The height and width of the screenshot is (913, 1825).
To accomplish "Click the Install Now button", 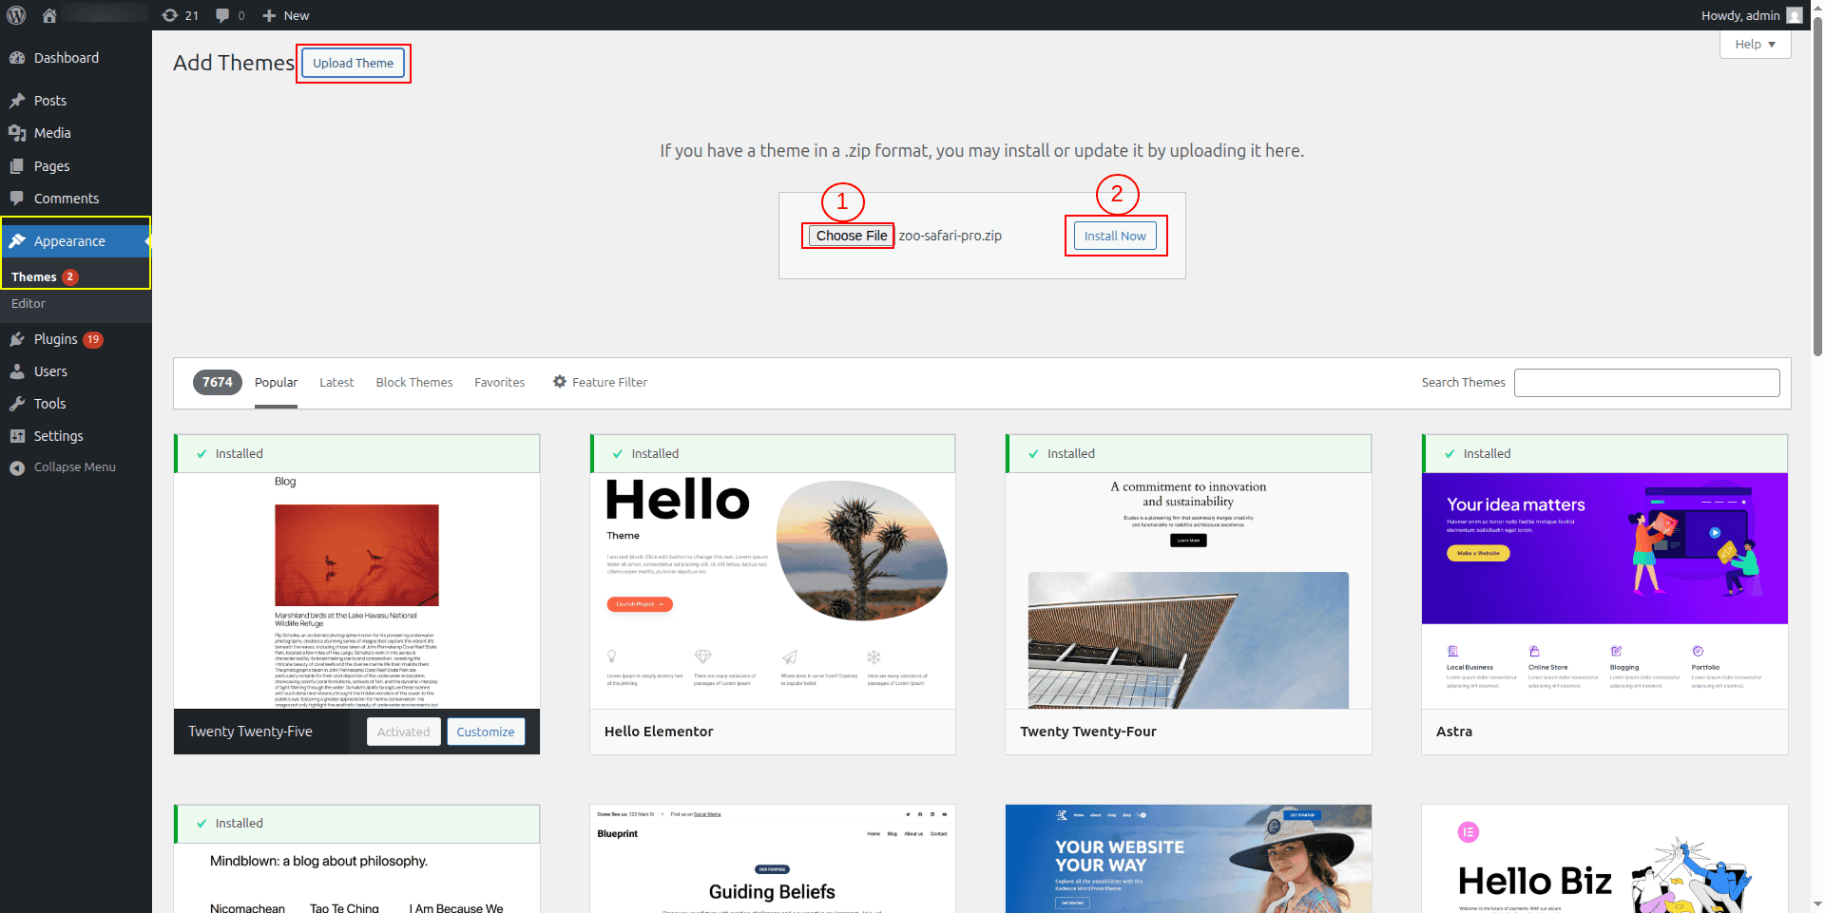I will [x=1115, y=236].
